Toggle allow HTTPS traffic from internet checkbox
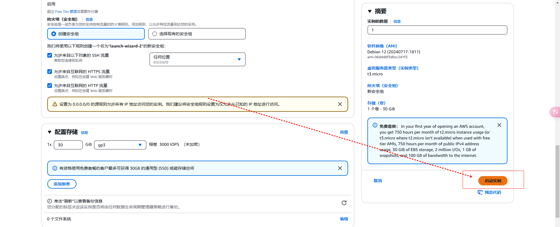Screen dimensions: 560x227 pyautogui.click(x=50, y=72)
